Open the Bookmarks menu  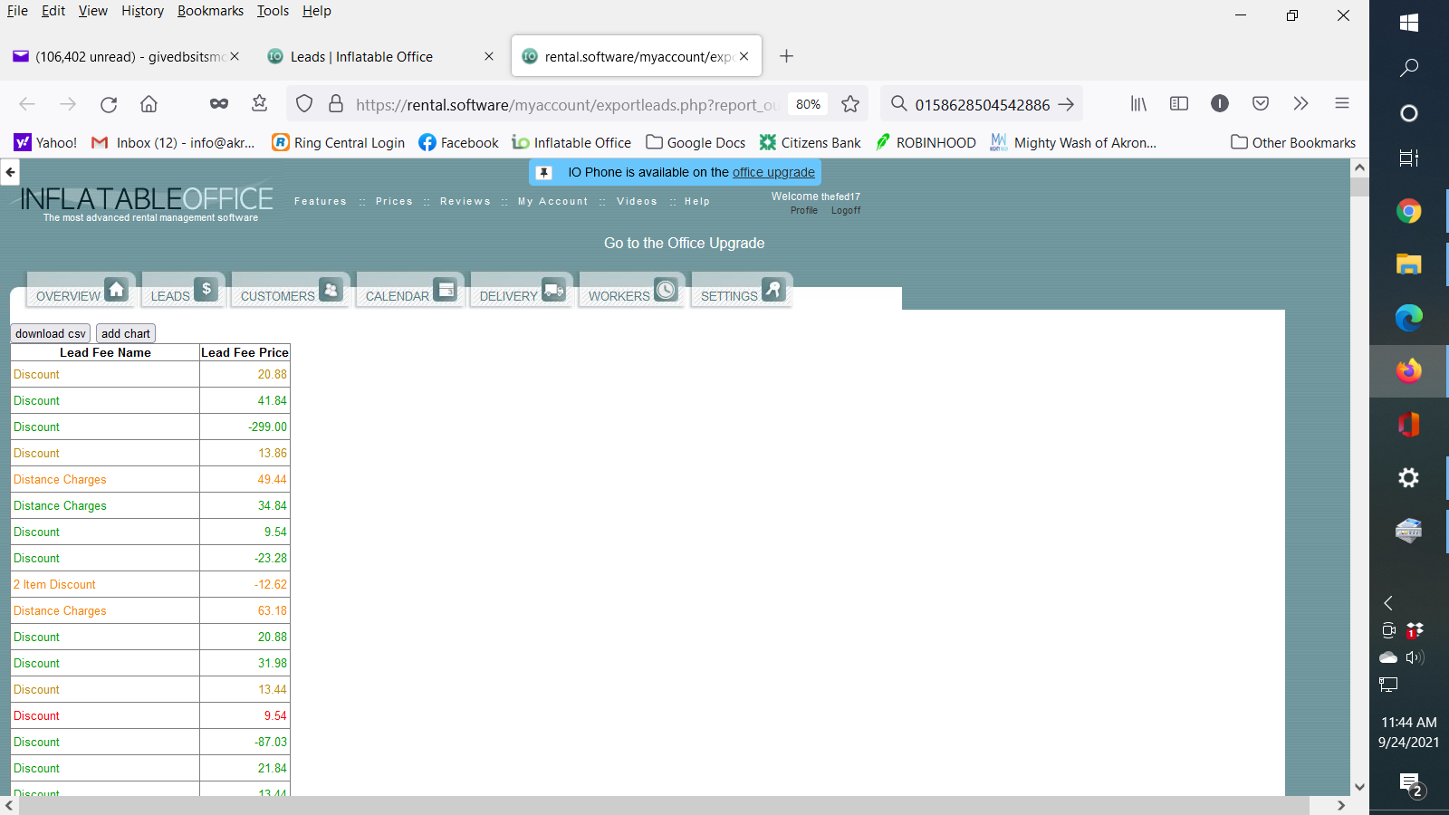(x=210, y=11)
